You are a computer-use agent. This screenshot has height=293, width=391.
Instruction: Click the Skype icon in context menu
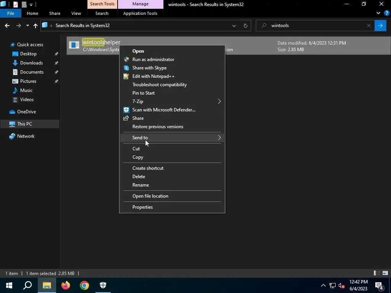pyautogui.click(x=126, y=68)
